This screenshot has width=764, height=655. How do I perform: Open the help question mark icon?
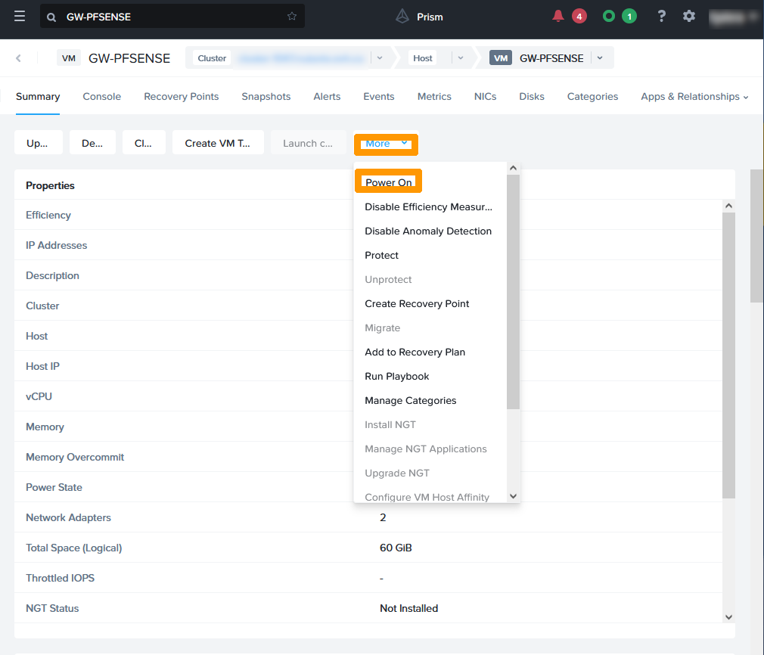click(x=661, y=15)
